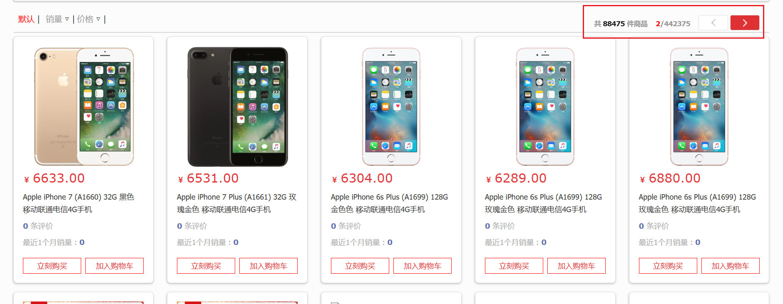Viewport: 783px width, 304px height.
Task: Add the ¥6531.00 iPhone 7 Plus to cart
Action: 268,266
